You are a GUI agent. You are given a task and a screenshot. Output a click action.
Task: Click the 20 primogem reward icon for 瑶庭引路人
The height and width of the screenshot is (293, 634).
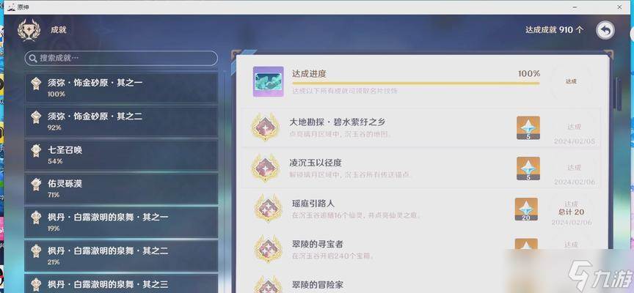[x=526, y=209]
